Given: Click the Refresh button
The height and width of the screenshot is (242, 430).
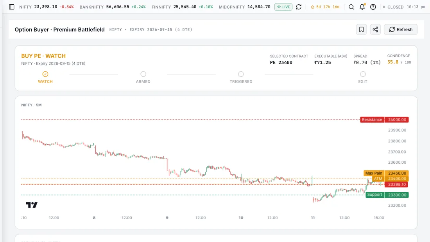Looking at the screenshot, I should pos(401,29).
